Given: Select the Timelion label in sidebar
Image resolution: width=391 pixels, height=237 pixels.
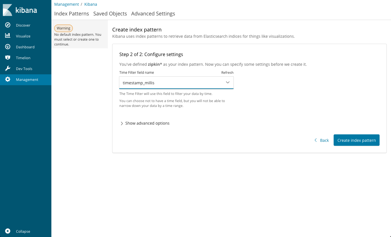Looking at the screenshot, I should tap(23, 58).
